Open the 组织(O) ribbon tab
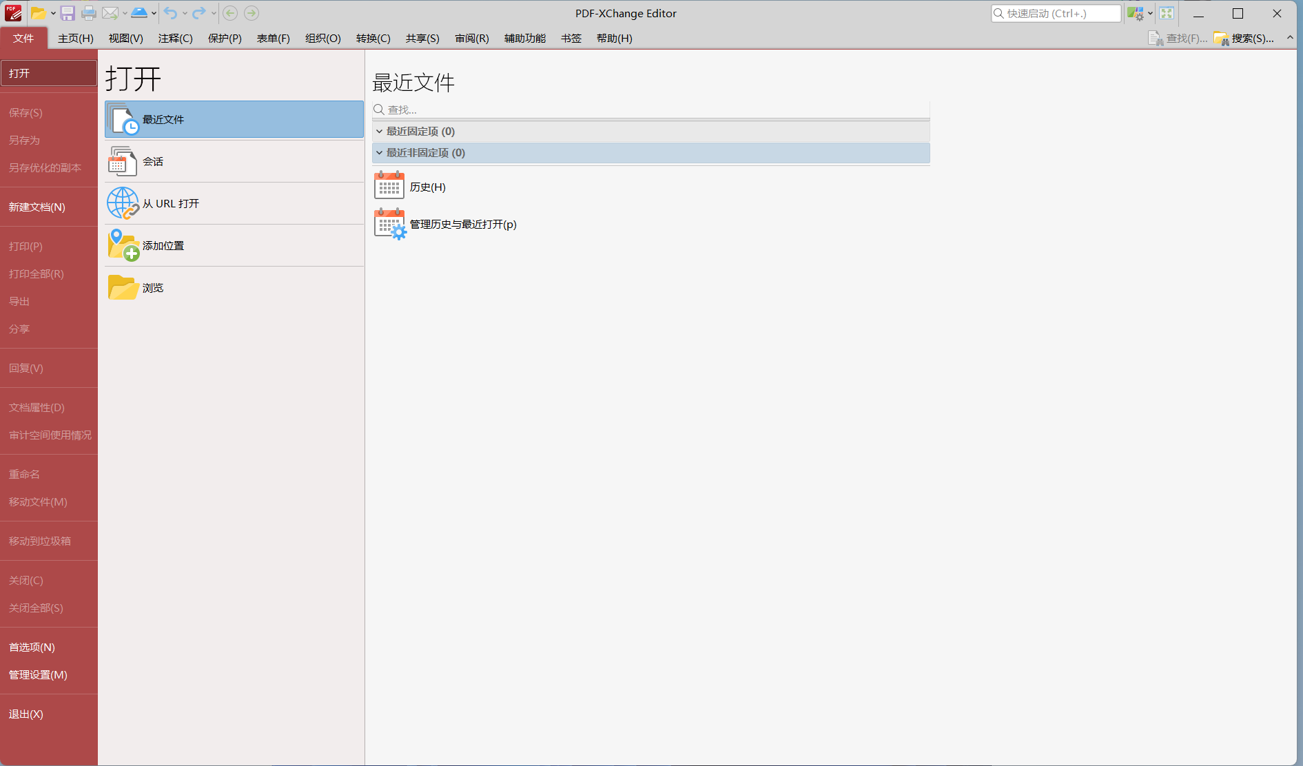Image resolution: width=1303 pixels, height=766 pixels. pyautogui.click(x=323, y=39)
